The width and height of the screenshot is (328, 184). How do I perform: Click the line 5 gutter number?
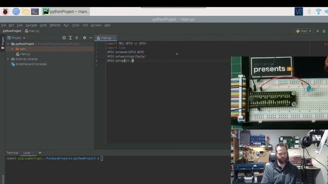pyautogui.click(x=96, y=61)
